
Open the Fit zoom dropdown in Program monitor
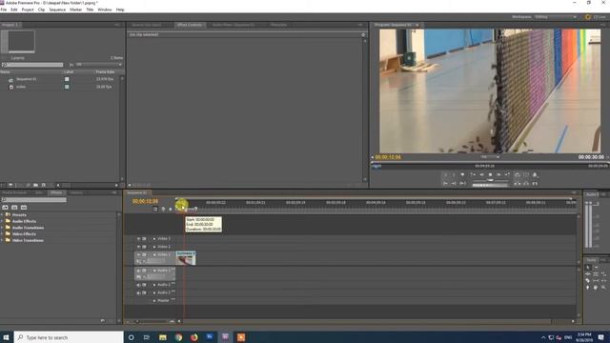click(x=490, y=157)
